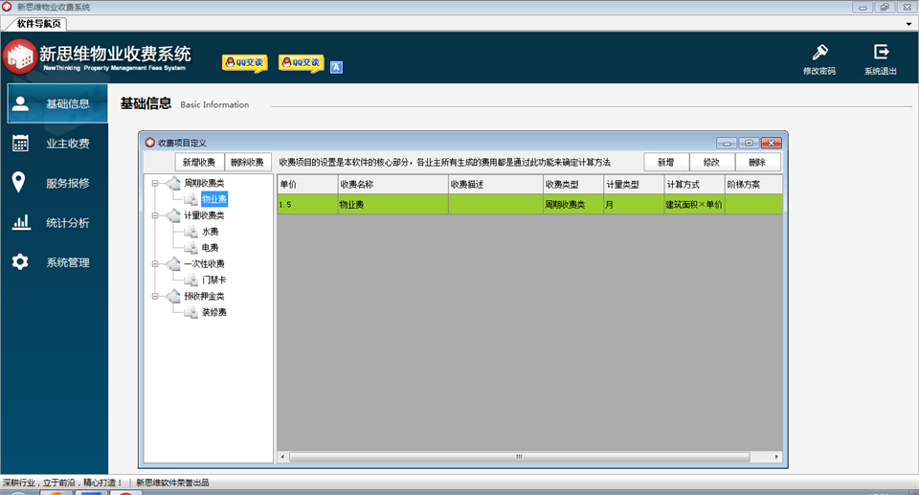The height and width of the screenshot is (495, 919).
Task: Switch to the 软件导航页 tab
Action: 38,24
